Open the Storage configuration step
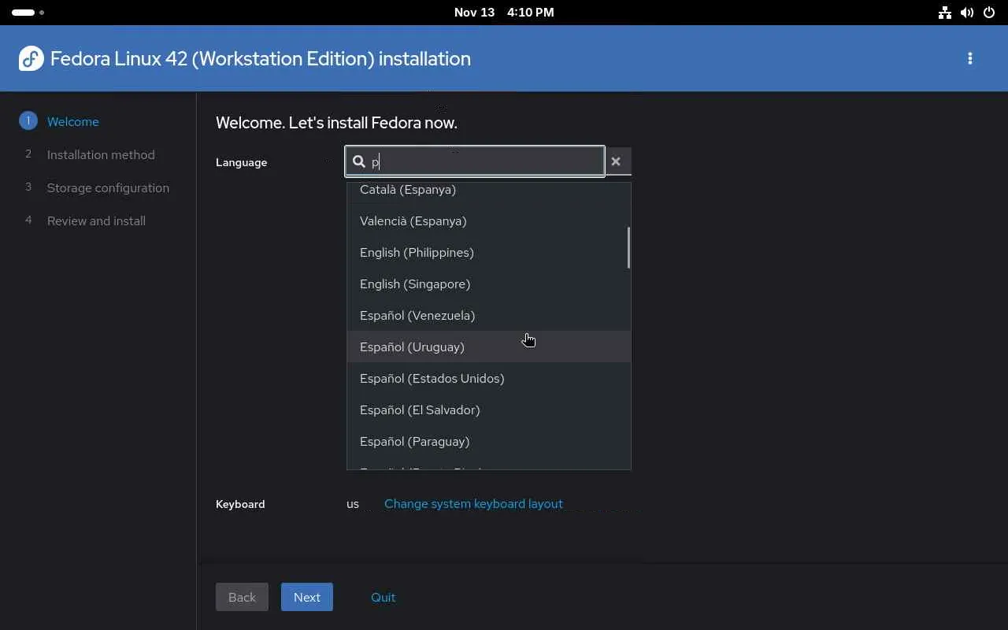 [108, 188]
